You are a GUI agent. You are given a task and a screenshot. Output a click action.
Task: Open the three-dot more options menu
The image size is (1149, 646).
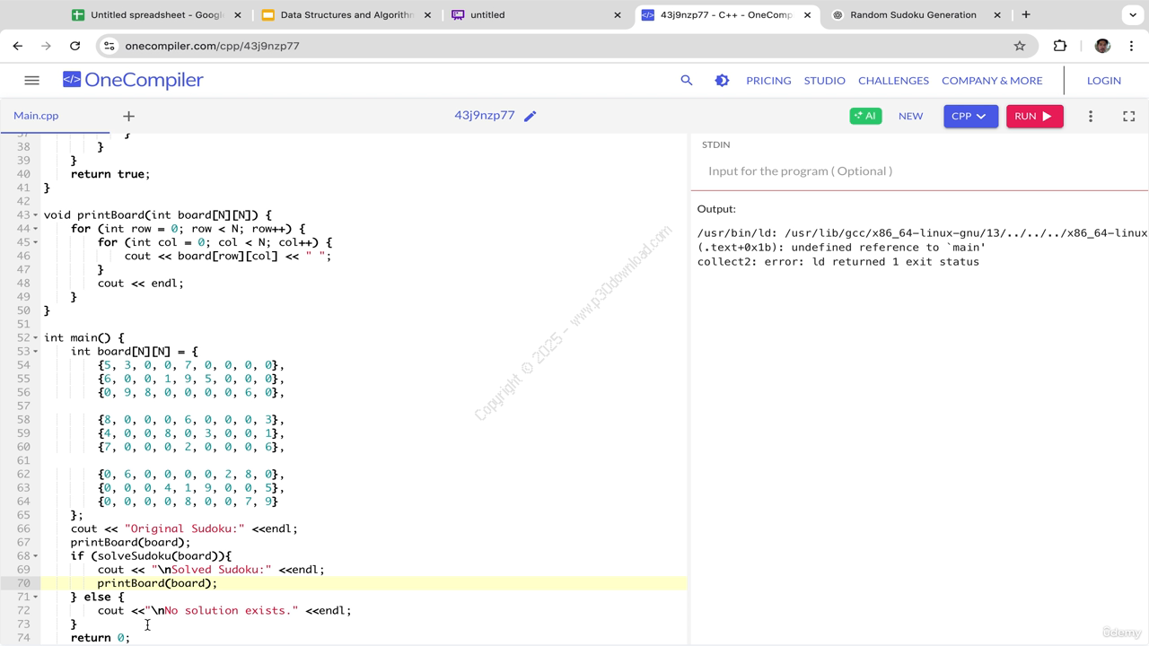[1091, 116]
